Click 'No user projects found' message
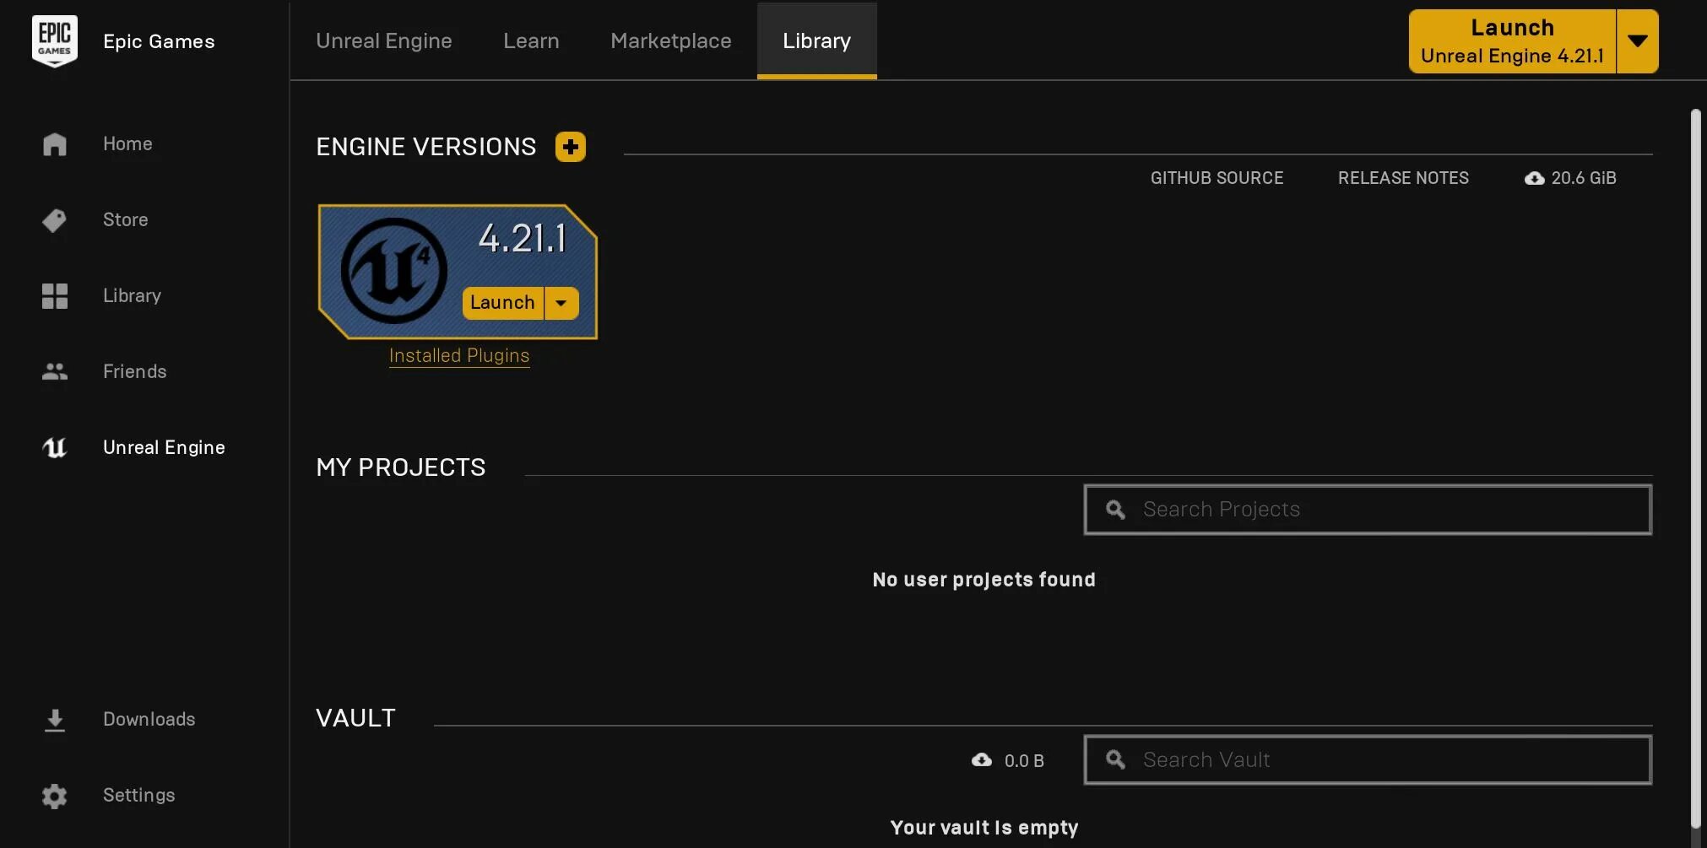 984,580
